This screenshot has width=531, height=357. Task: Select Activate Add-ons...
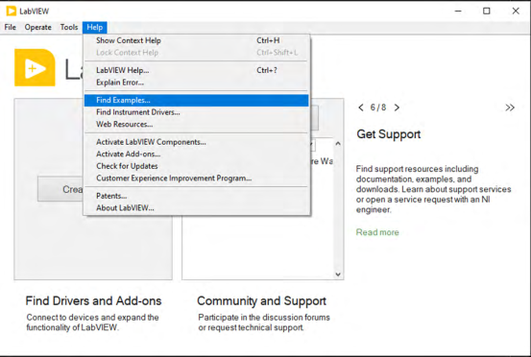tap(197, 154)
